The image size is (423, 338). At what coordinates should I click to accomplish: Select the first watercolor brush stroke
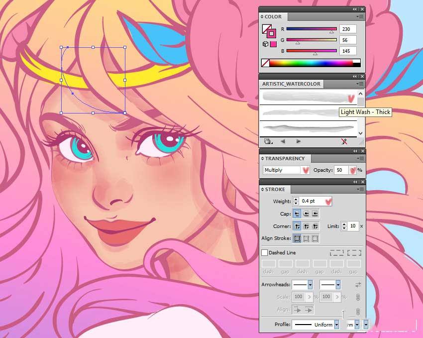pos(309,97)
